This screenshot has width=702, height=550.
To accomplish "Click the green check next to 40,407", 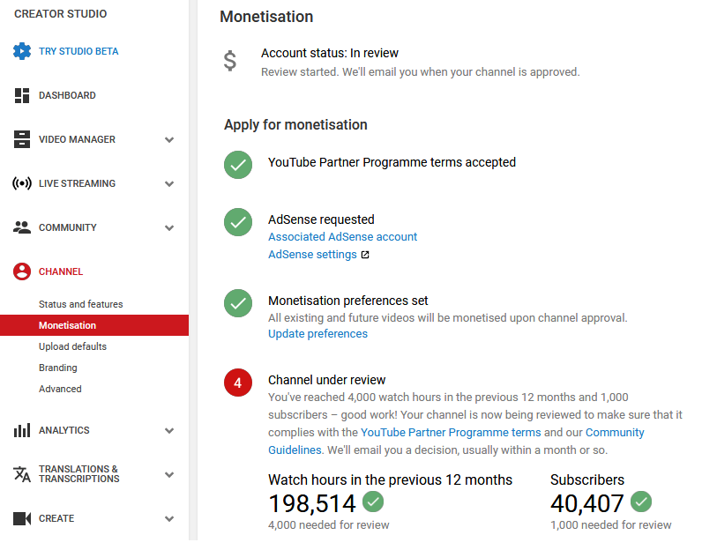I will coord(641,502).
